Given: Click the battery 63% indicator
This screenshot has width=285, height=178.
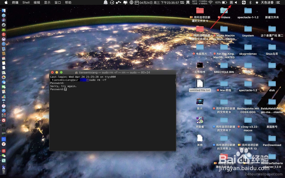Looking at the screenshot, I should point(221,2).
